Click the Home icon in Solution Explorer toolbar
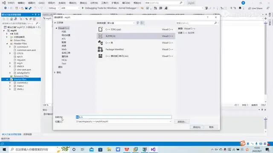 click(x=12, y=19)
